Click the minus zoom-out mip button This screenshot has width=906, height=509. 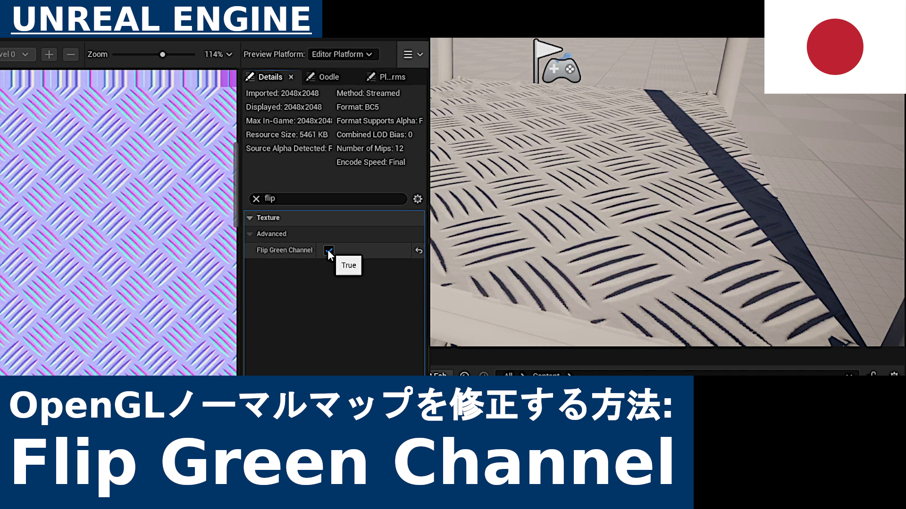(71, 55)
